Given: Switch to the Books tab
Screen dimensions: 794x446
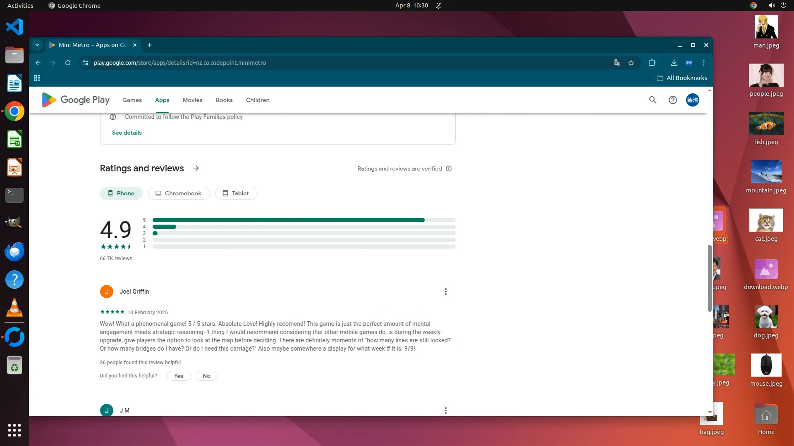Looking at the screenshot, I should pos(224,100).
